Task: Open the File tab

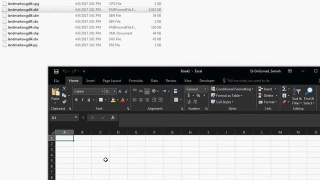Action: tap(56, 81)
